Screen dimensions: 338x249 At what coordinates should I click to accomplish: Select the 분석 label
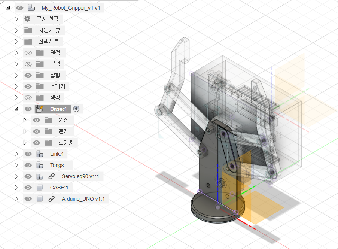point(55,64)
